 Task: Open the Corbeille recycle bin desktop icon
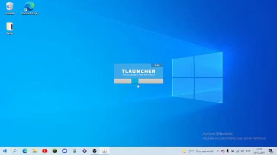coord(10,8)
